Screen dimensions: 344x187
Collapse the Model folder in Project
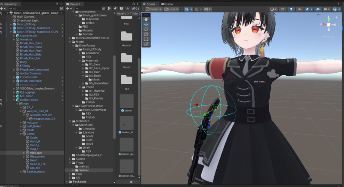(70, 42)
